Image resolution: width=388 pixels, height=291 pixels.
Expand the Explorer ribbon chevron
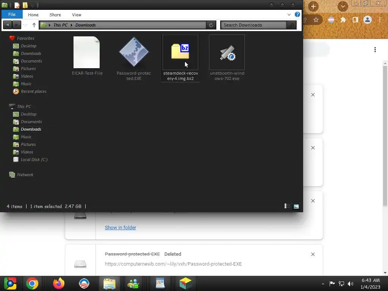(x=289, y=15)
